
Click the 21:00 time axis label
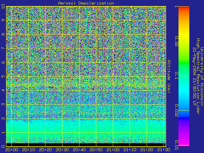coord(113,150)
